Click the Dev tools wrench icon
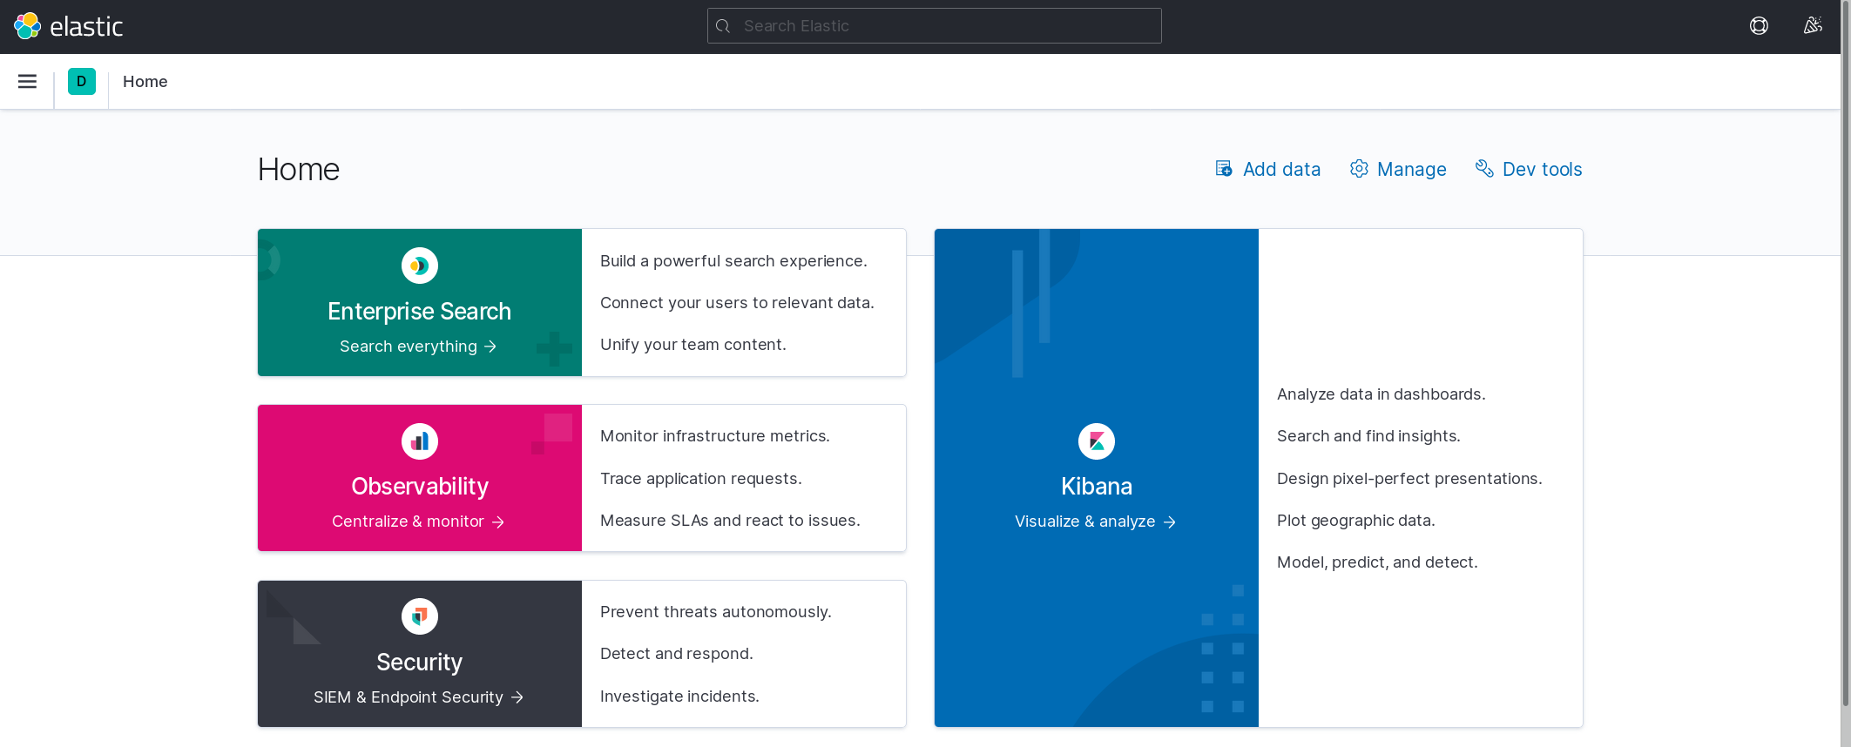This screenshot has width=1851, height=747. [x=1484, y=169]
